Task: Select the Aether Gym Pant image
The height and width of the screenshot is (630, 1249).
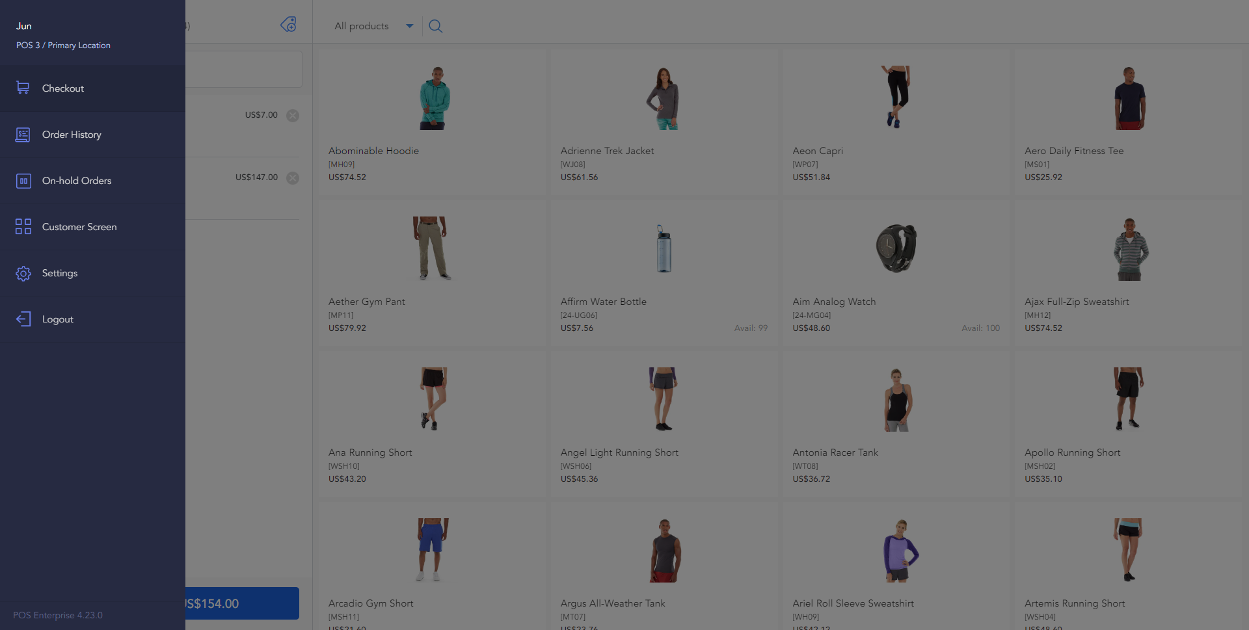Action: pyautogui.click(x=431, y=248)
